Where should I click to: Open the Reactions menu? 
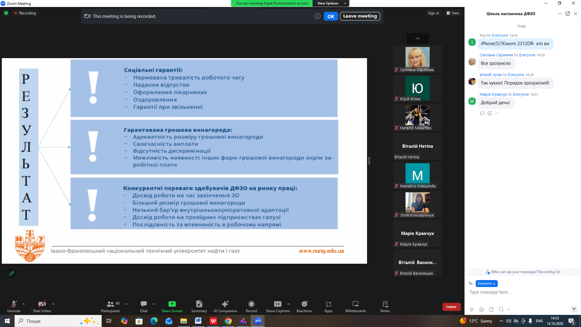tap(304, 306)
